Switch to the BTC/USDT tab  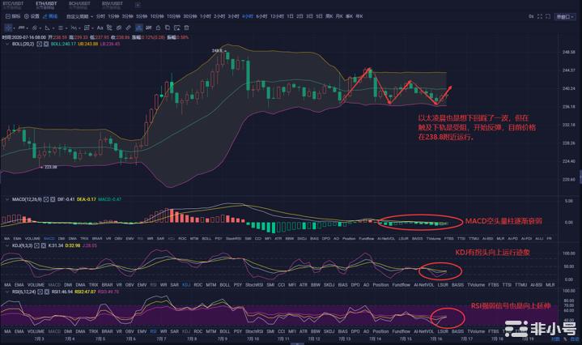(x=13, y=5)
